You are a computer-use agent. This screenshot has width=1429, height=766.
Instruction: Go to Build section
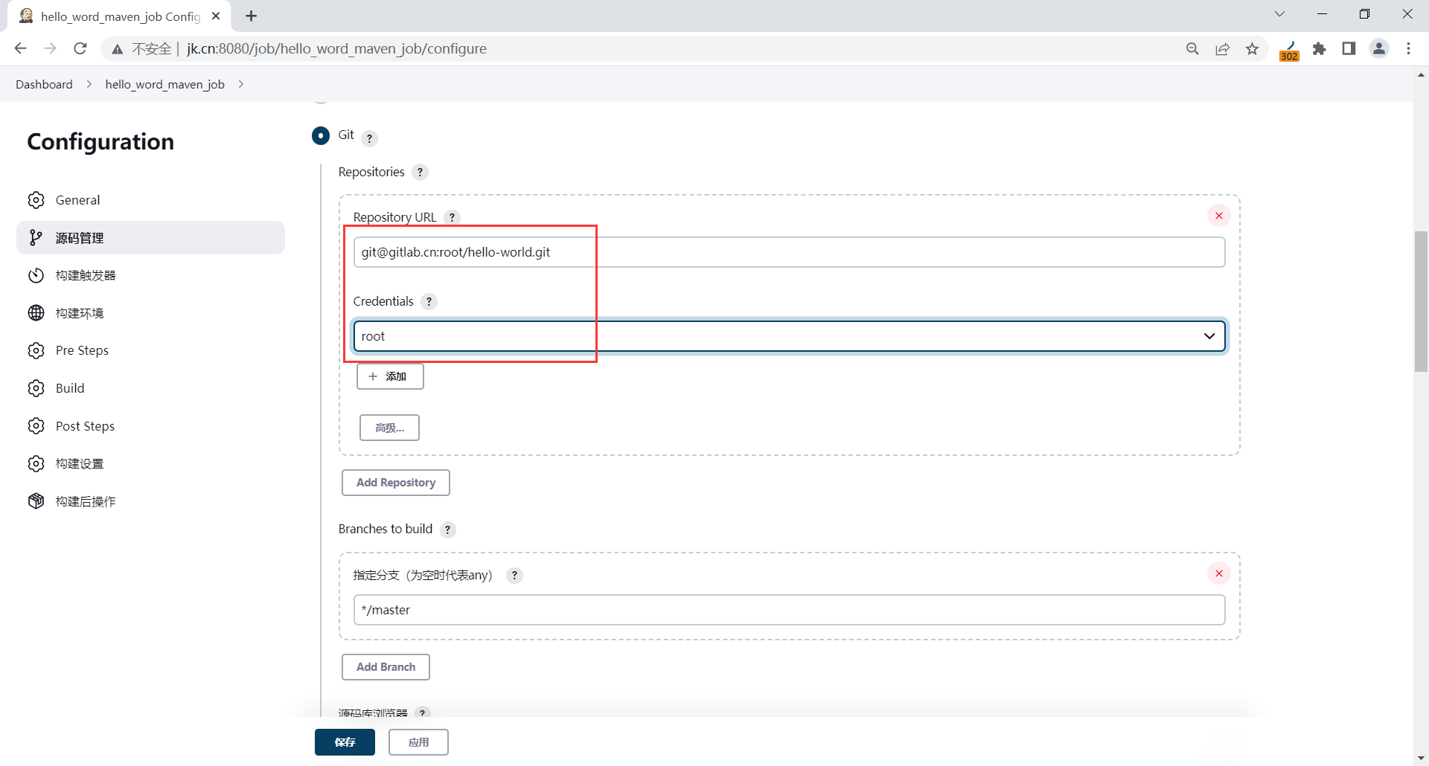150,388
